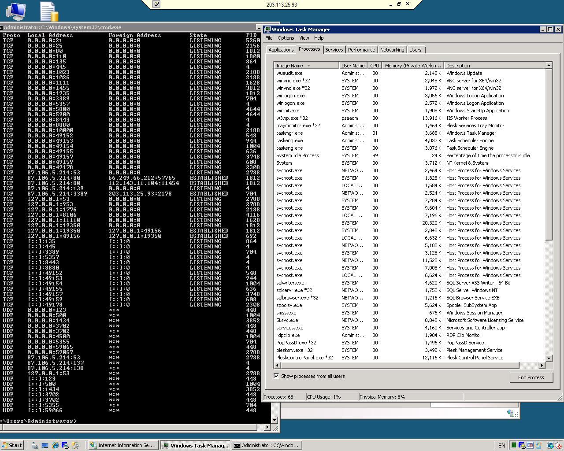Sort processes by CPU column header
The height and width of the screenshot is (451, 564).
point(375,66)
